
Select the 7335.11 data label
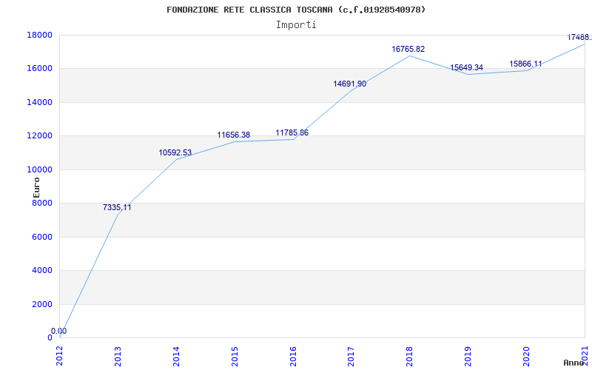tap(117, 207)
